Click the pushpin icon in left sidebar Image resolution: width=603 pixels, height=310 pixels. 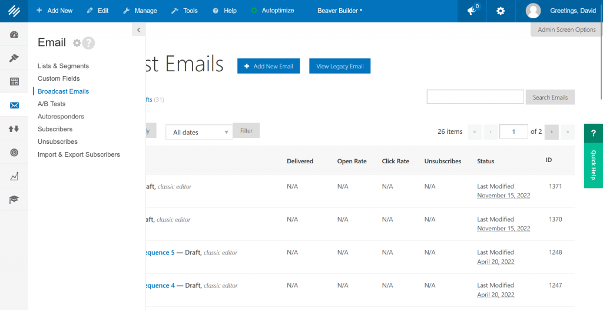[x=14, y=58]
